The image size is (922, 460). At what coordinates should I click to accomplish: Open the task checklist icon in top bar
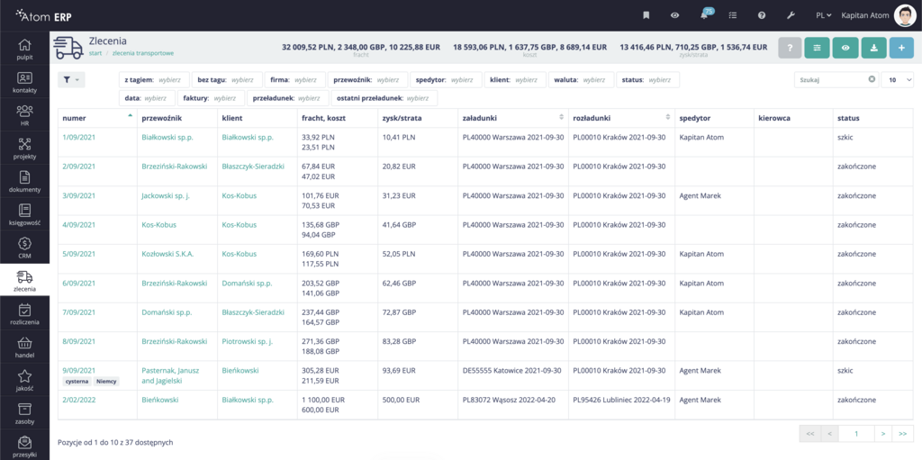(733, 16)
